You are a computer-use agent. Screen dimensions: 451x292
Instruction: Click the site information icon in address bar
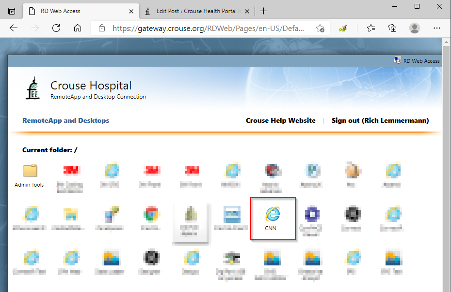[x=101, y=28]
